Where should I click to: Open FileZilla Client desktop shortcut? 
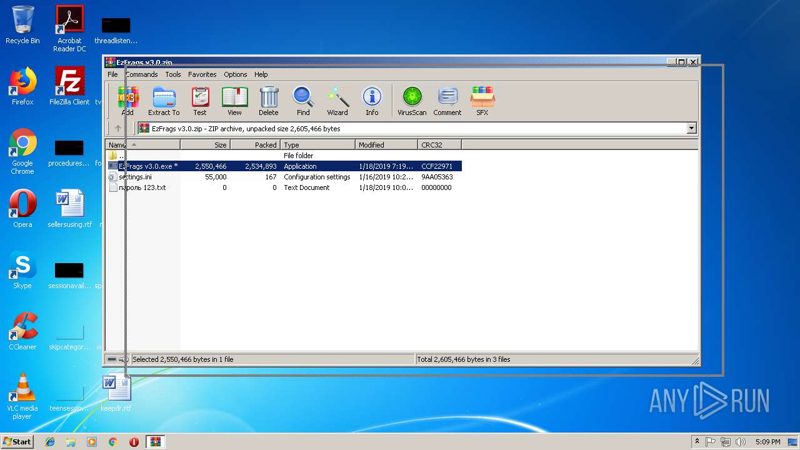(x=69, y=86)
